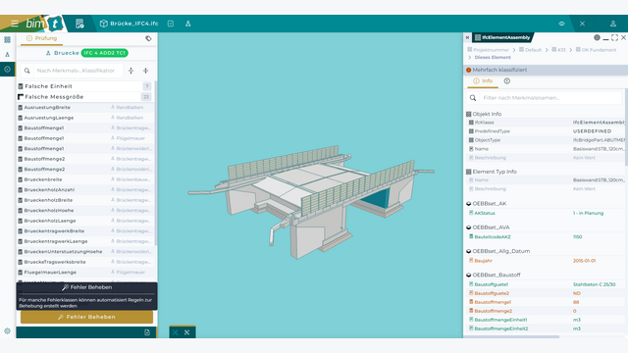Select the BrueckenholzLaenge row
Viewport: 628px width, 353px height.
click(84, 221)
